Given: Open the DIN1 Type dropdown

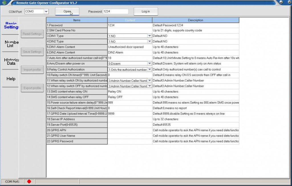Looking at the screenshot, I should pos(149,36).
